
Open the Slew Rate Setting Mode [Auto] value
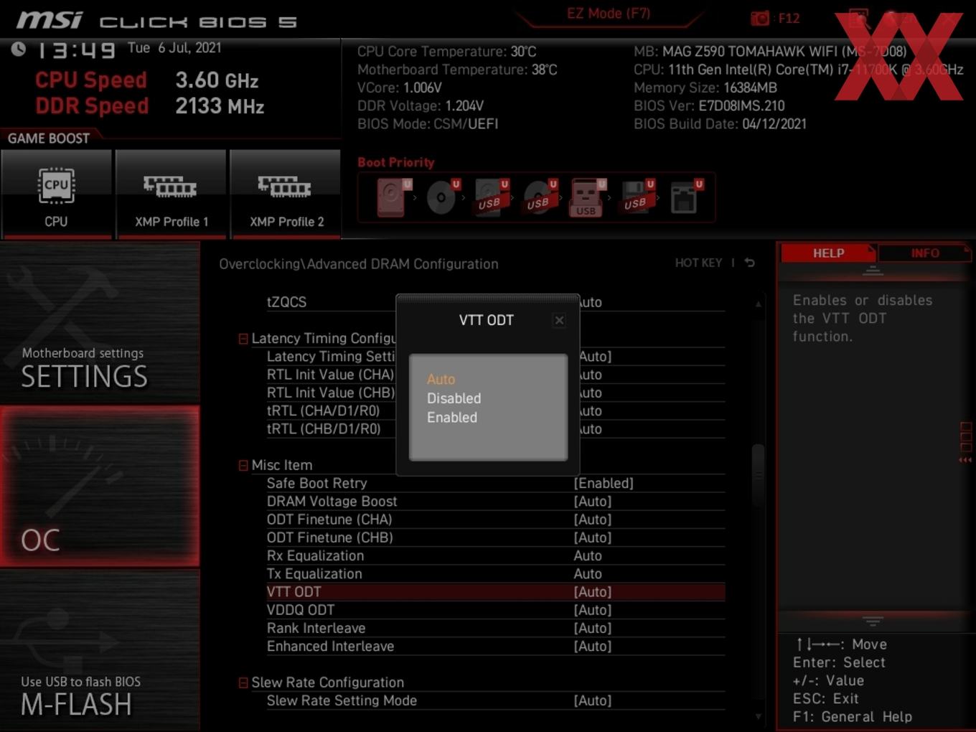click(593, 700)
